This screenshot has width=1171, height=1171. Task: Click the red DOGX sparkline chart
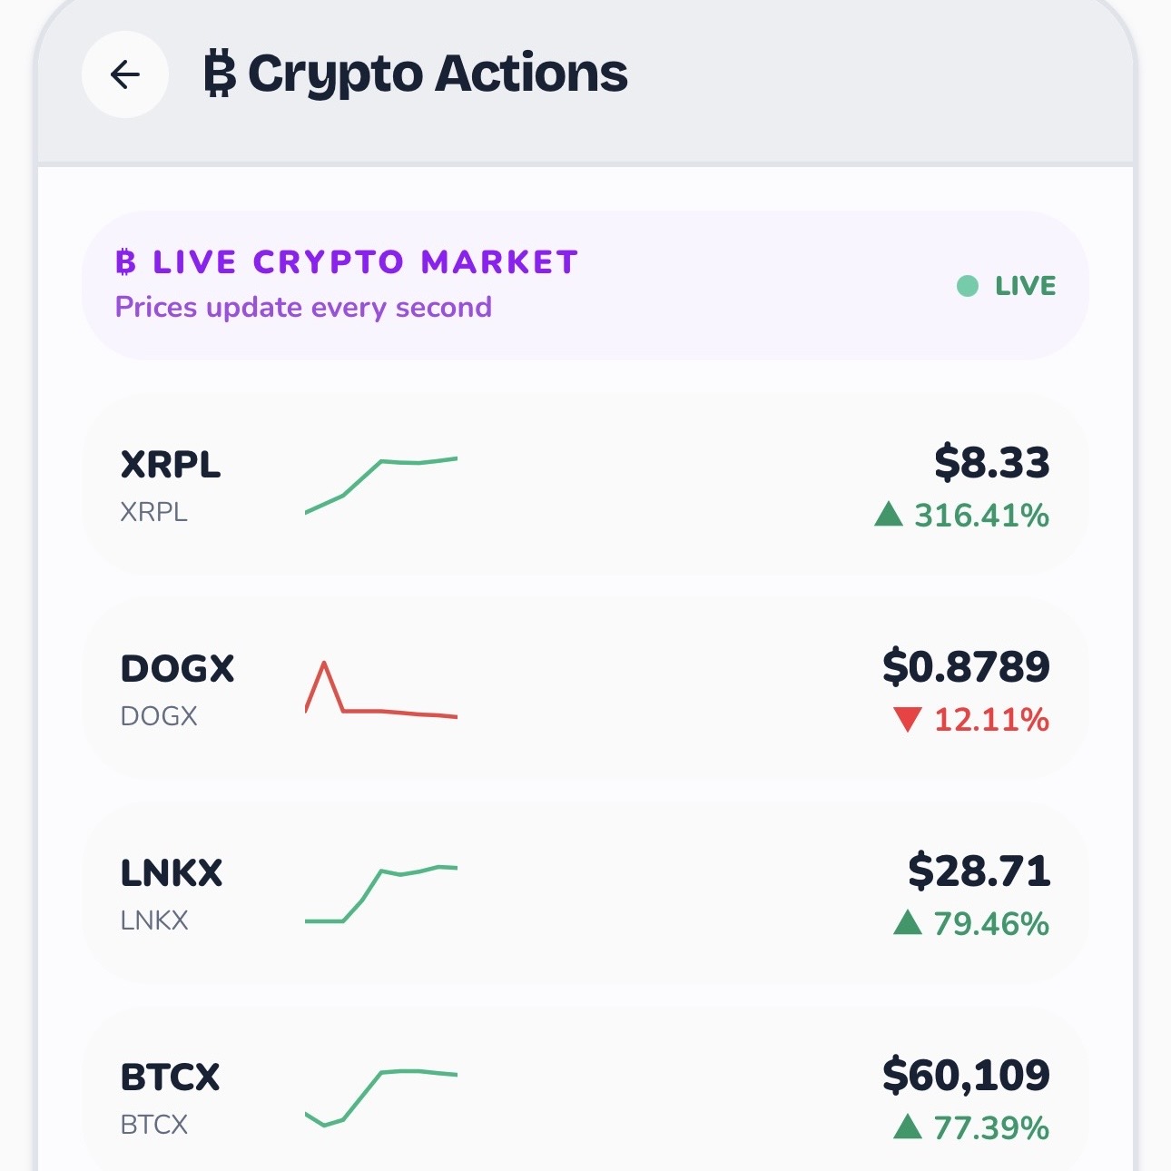pos(381,690)
